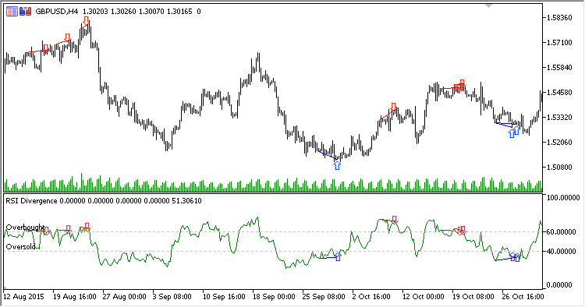Click price scale value 1.58360
585x307 pixels.
(x=559, y=17)
